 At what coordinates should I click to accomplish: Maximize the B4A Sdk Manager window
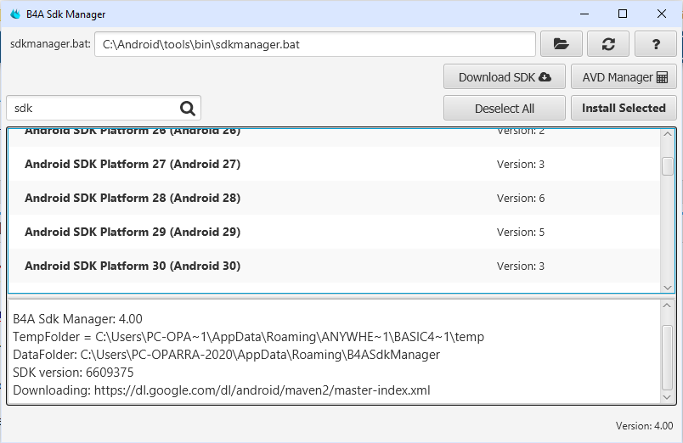(x=623, y=14)
